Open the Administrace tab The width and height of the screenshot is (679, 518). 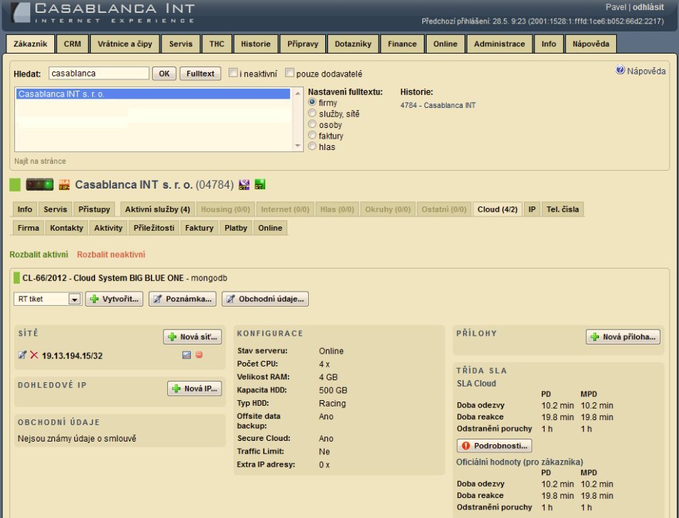tap(500, 44)
